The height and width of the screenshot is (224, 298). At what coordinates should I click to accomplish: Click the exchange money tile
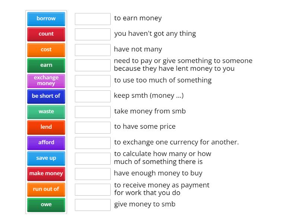click(x=46, y=80)
